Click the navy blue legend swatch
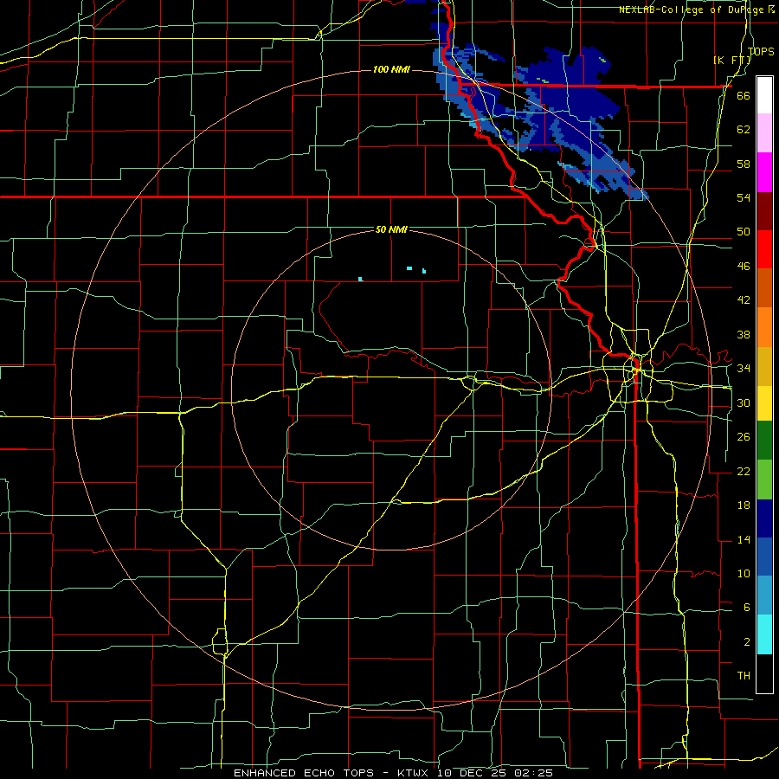The image size is (779, 779). (x=764, y=518)
